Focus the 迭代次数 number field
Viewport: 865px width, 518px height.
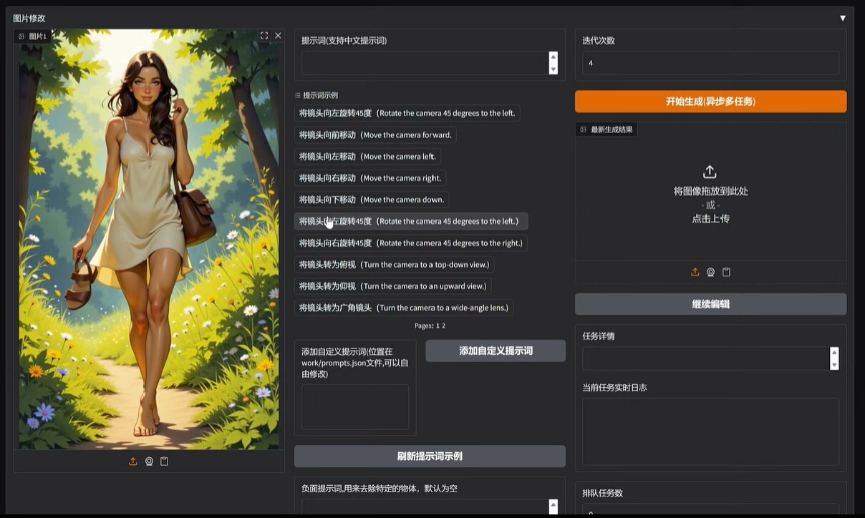[710, 63]
